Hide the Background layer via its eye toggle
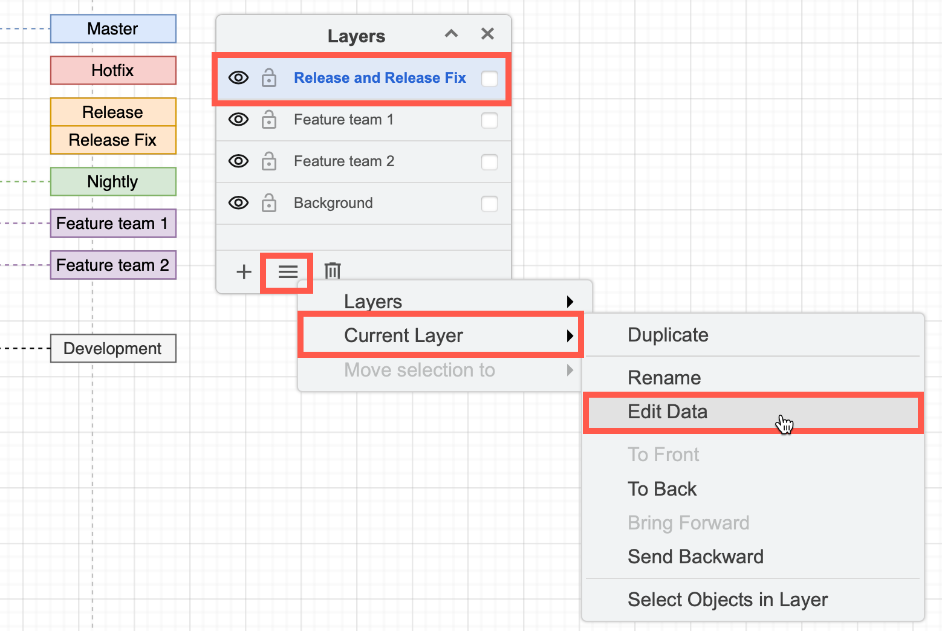Viewport: 942px width, 631px height. click(238, 203)
